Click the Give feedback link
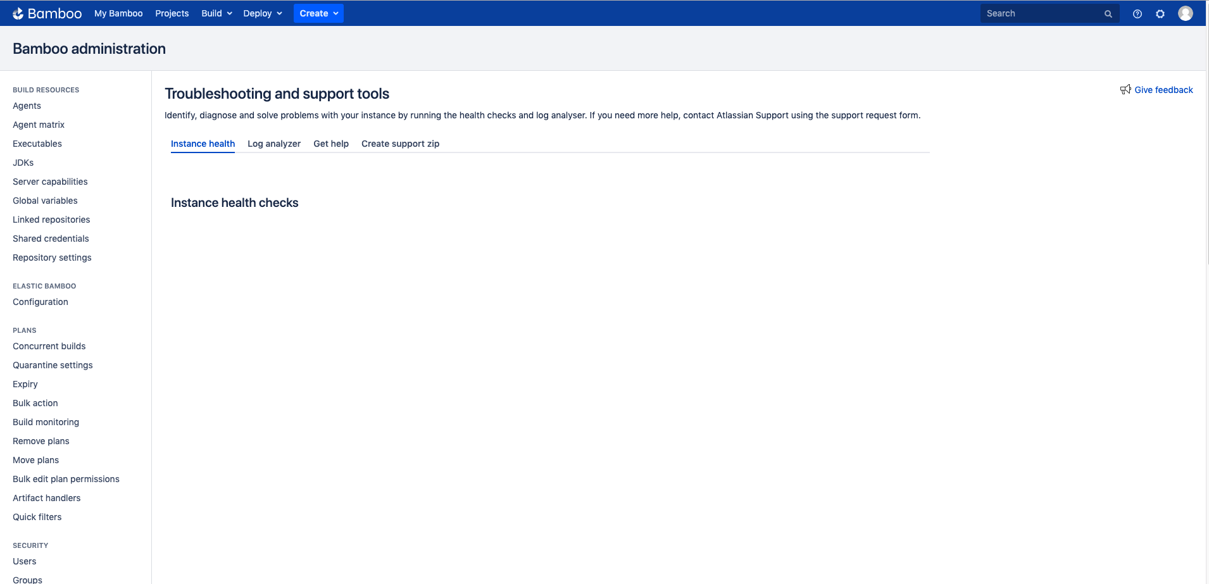Screen dimensions: 1209x584 (x=1163, y=90)
